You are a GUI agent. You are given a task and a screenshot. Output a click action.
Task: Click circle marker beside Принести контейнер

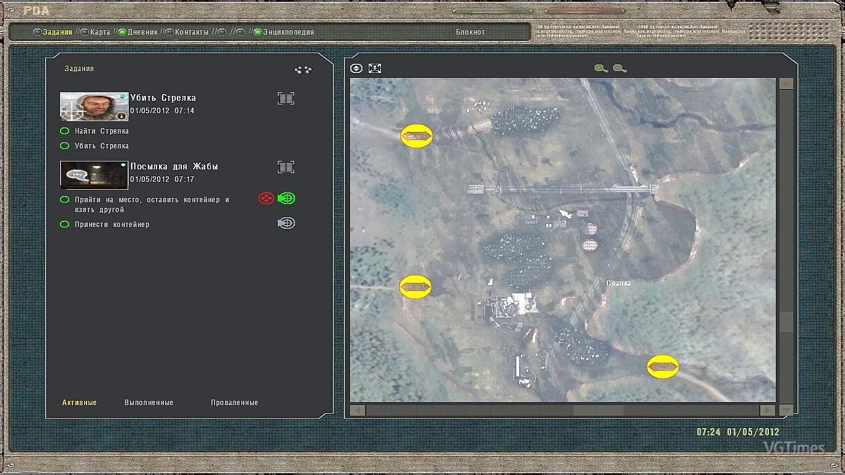tap(64, 225)
